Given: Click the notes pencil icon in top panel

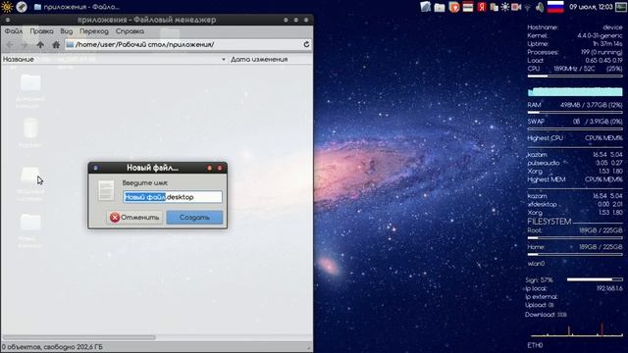Looking at the screenshot, I should click(425, 7).
